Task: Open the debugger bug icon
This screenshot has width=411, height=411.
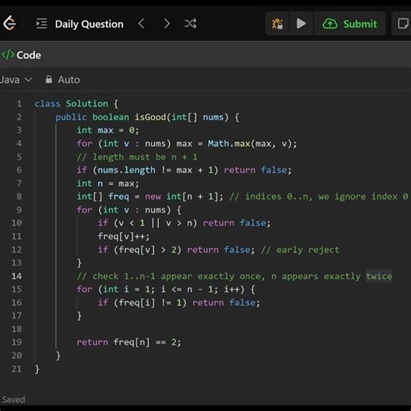Action: point(277,24)
